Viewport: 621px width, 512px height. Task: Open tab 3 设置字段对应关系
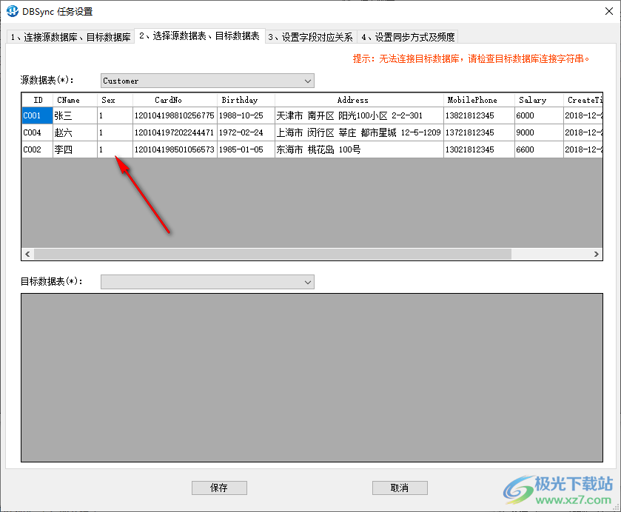point(311,37)
